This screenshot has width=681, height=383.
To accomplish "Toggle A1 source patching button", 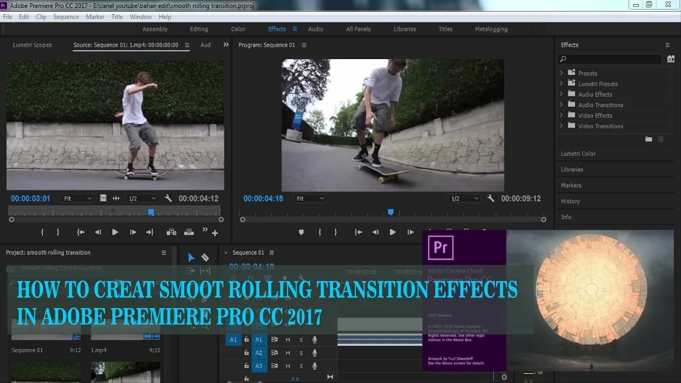I will pos(233,339).
